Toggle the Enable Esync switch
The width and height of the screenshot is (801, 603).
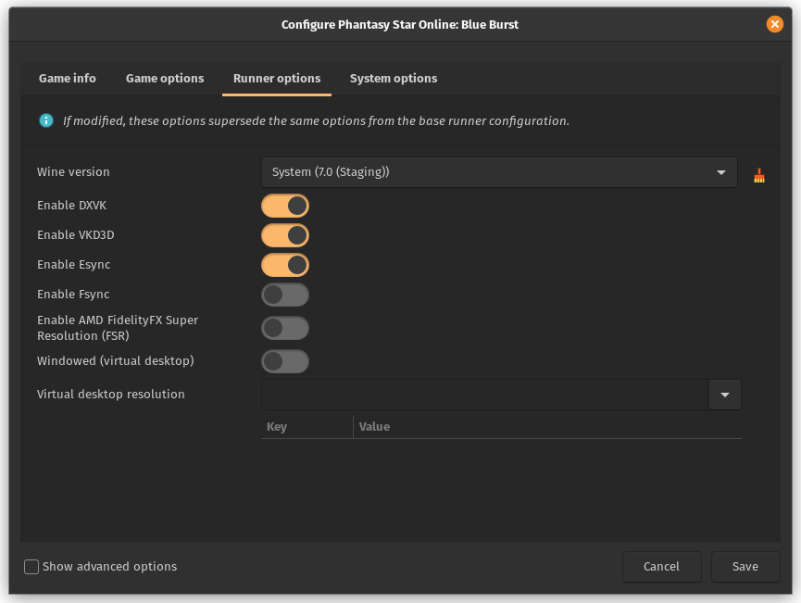pyautogui.click(x=285, y=265)
